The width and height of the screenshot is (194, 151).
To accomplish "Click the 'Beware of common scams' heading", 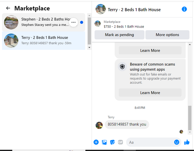I will [x=152, y=67].
